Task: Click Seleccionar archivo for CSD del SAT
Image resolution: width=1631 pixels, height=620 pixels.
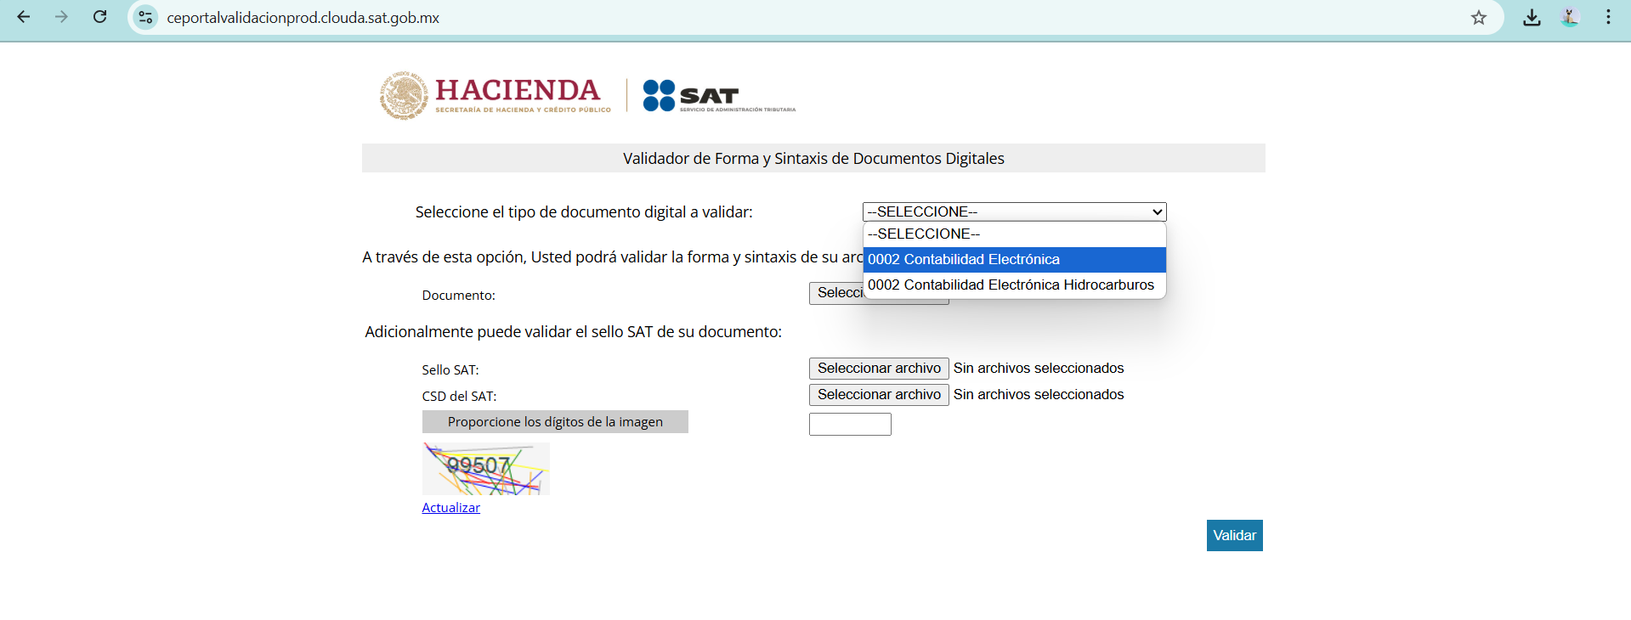Action: [879, 395]
